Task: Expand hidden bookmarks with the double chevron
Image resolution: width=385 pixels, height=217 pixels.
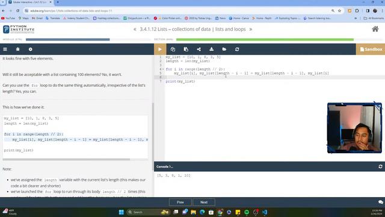Action: (x=356, y=18)
